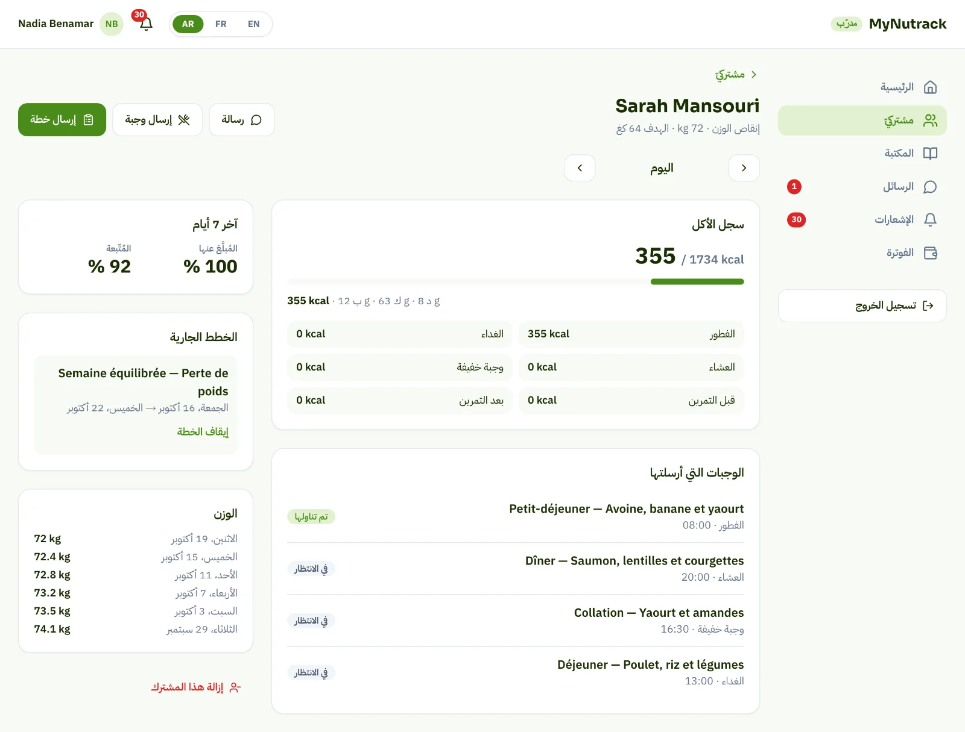965x732 pixels.
Task: Click the الغداء 0 kcal meal tile
Action: click(400, 334)
